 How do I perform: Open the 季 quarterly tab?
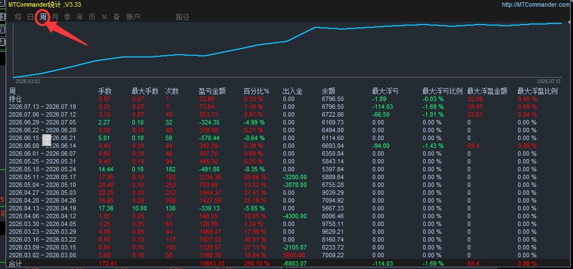tap(67, 17)
